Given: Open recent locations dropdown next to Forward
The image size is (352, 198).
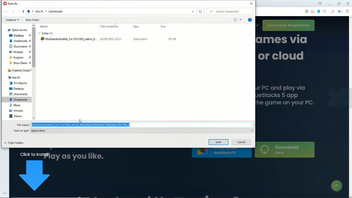Looking at the screenshot, I should coord(18,12).
